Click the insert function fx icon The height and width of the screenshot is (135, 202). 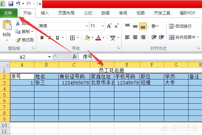point(75,57)
